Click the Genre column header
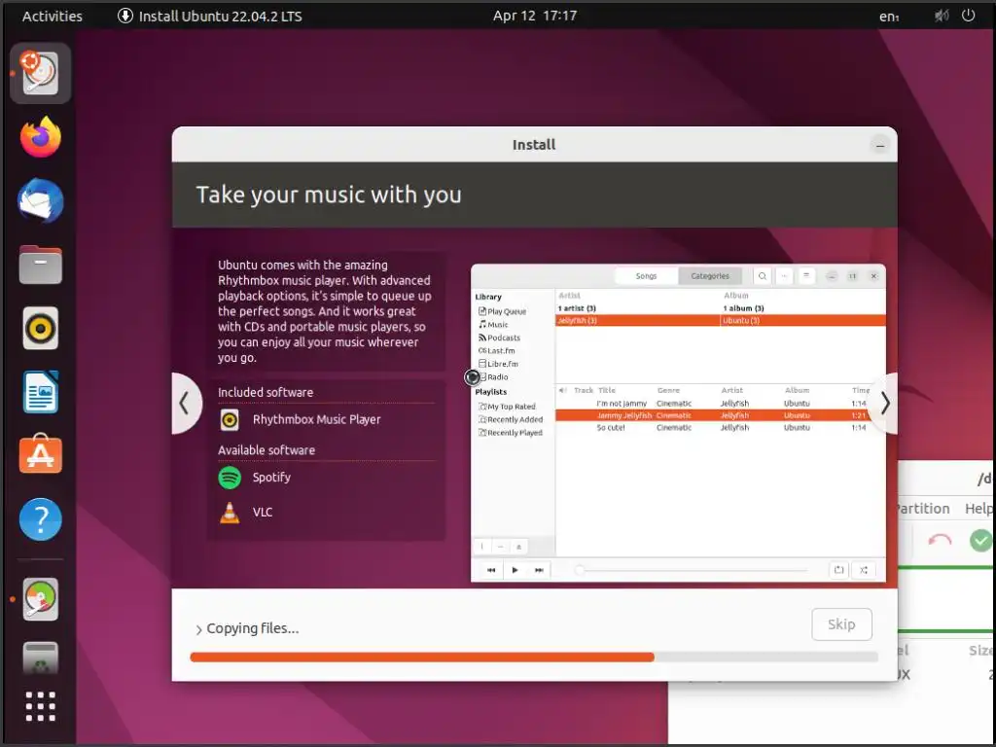 [668, 390]
